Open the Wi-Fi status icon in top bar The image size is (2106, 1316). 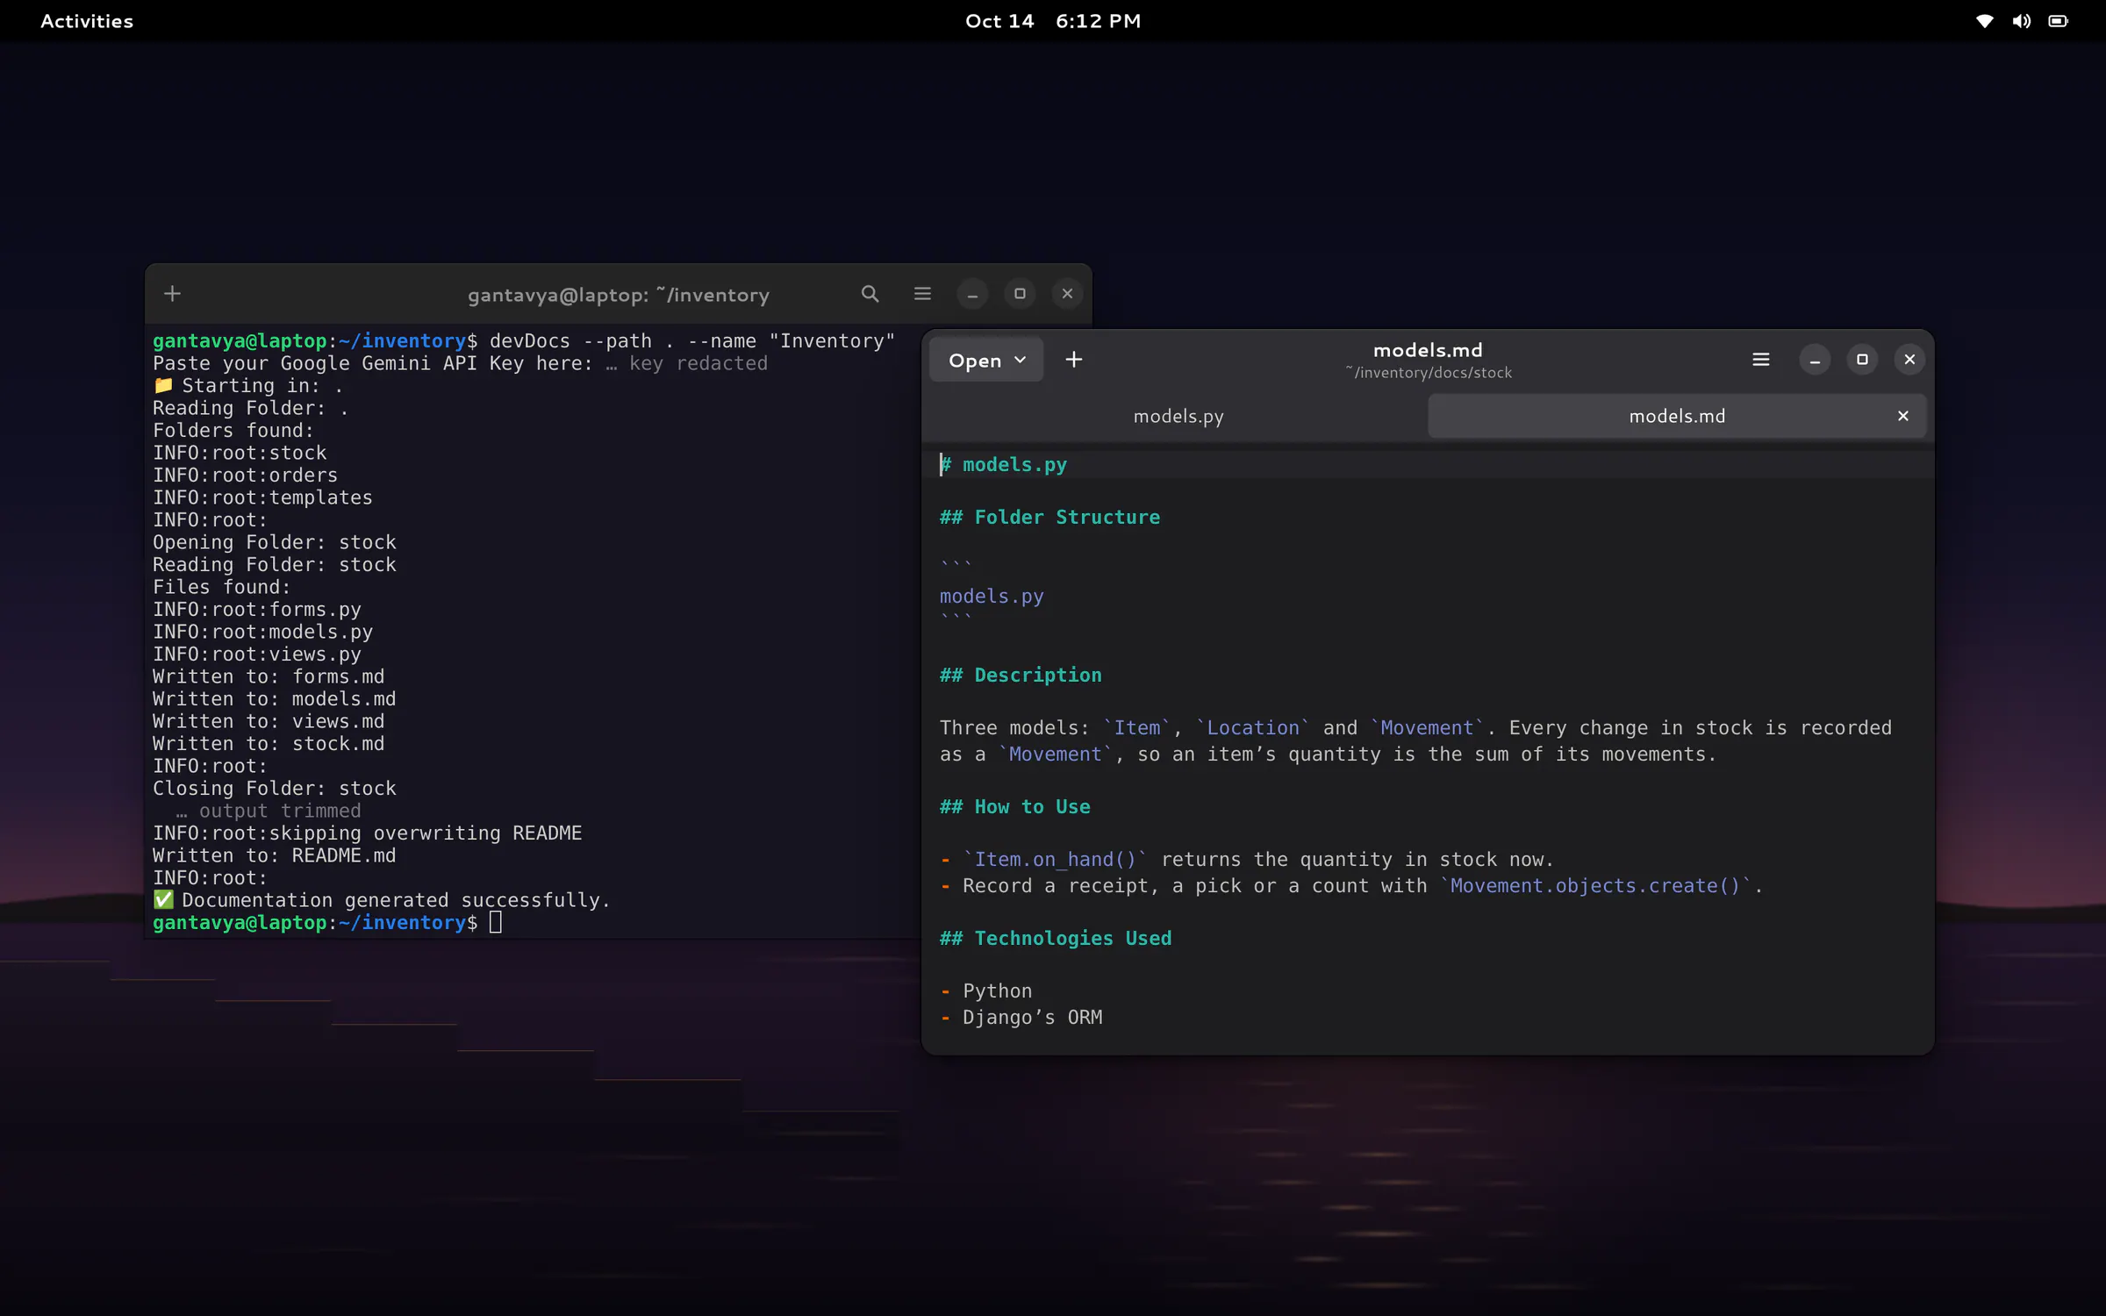1984,21
